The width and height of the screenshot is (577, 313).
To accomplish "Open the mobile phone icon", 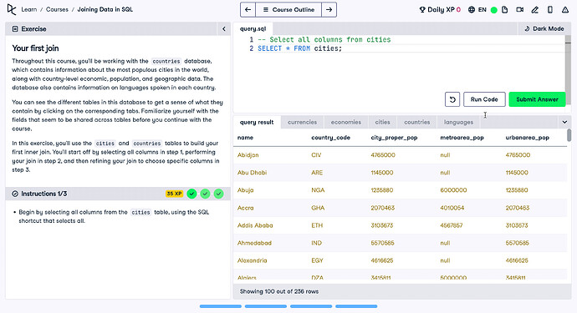I will pyautogui.click(x=550, y=9).
